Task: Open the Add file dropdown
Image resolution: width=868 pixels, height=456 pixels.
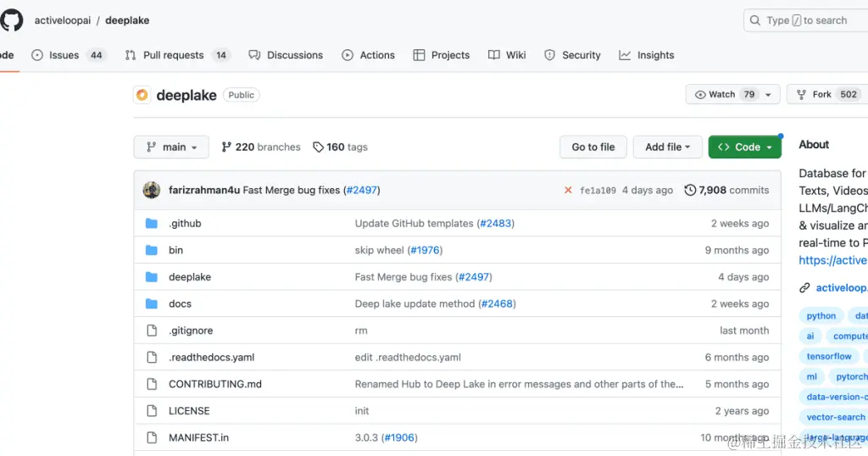Action: pyautogui.click(x=668, y=147)
